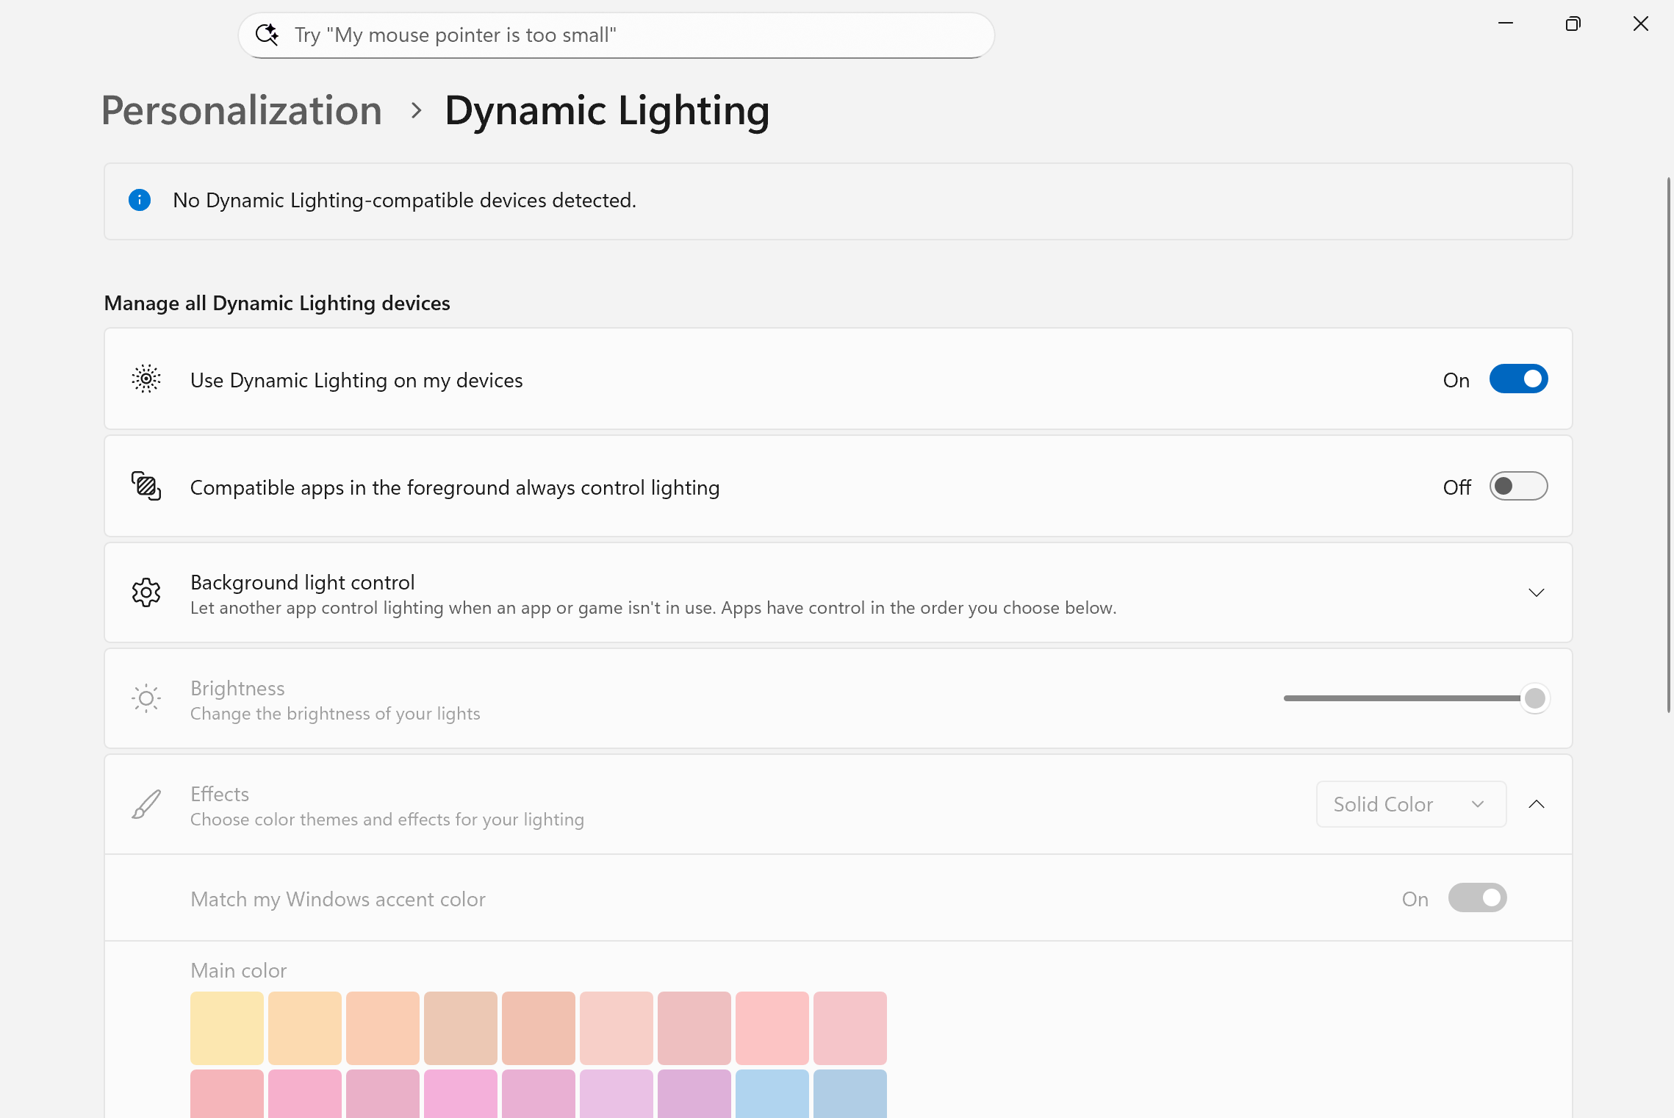Turn off Use Dynamic Lighting toggle
Image resolution: width=1674 pixels, height=1118 pixels.
1518,379
